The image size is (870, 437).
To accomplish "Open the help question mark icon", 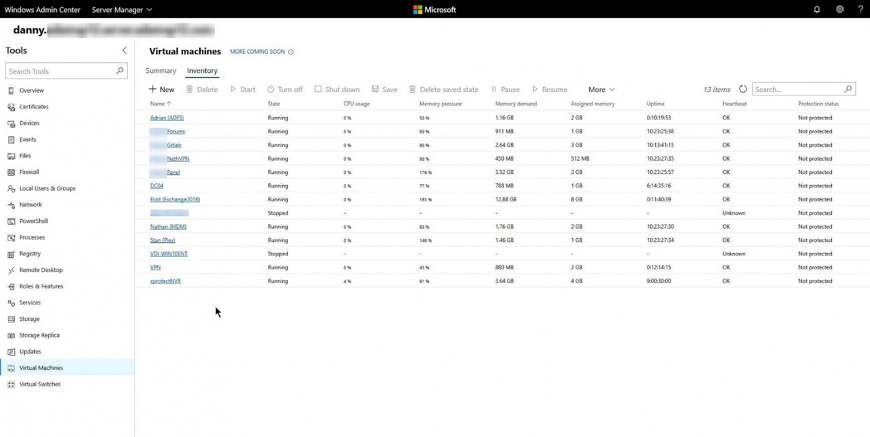I will (860, 9).
